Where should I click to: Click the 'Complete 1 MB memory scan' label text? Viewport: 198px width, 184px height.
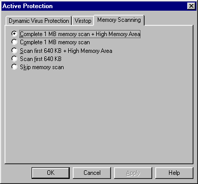(55, 42)
